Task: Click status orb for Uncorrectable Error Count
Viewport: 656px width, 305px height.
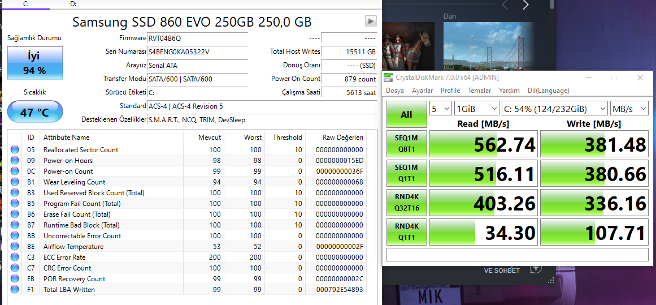Action: pyautogui.click(x=15, y=236)
